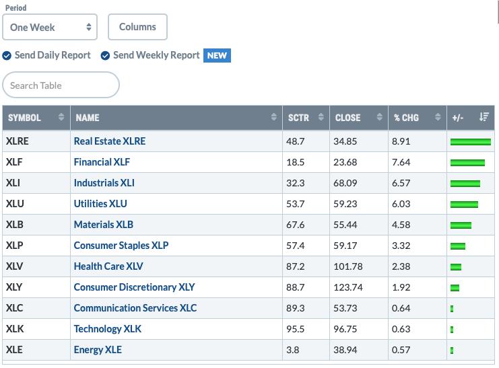This screenshot has width=499, height=368.
Task: Click the +/- descending sort icon
Action: pos(484,117)
